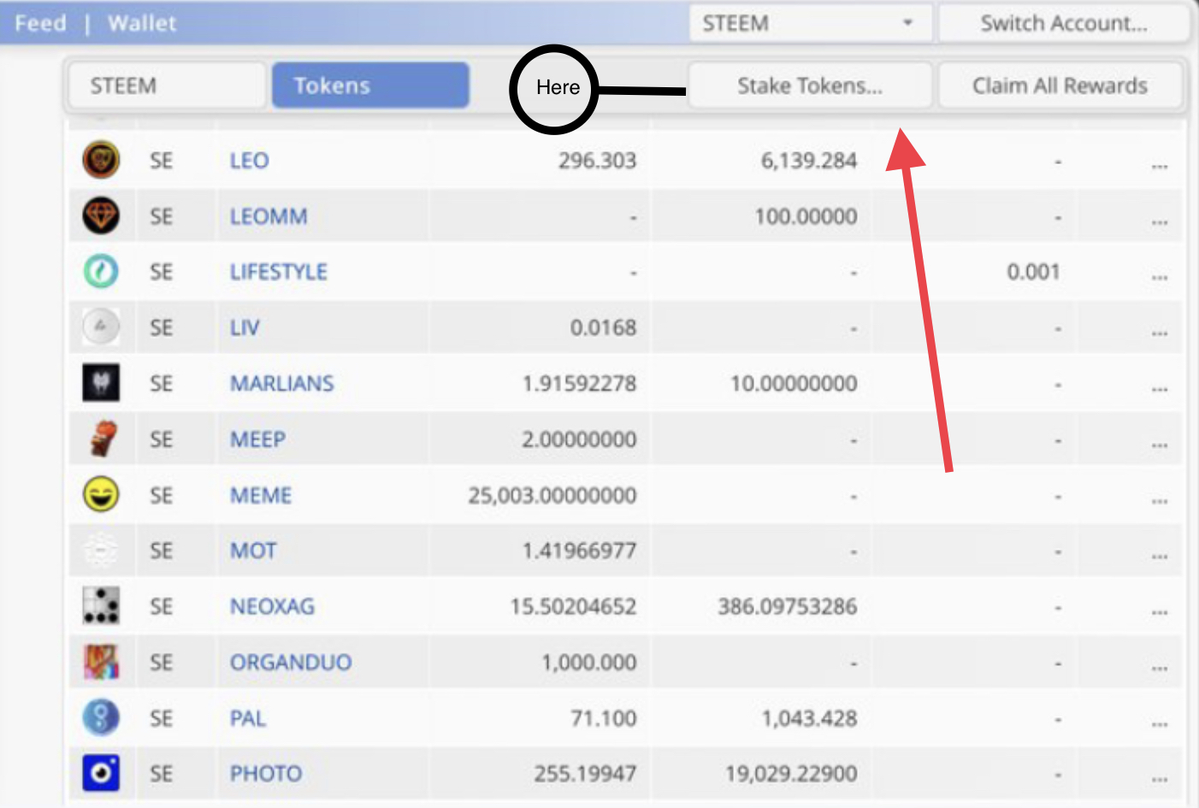Screen dimensions: 1199x808
Task: Click the PHOTO camera token icon
Action: pos(101,773)
